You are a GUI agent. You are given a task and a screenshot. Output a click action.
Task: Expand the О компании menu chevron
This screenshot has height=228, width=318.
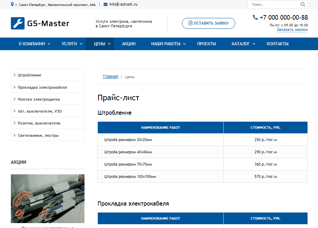tap(49, 44)
